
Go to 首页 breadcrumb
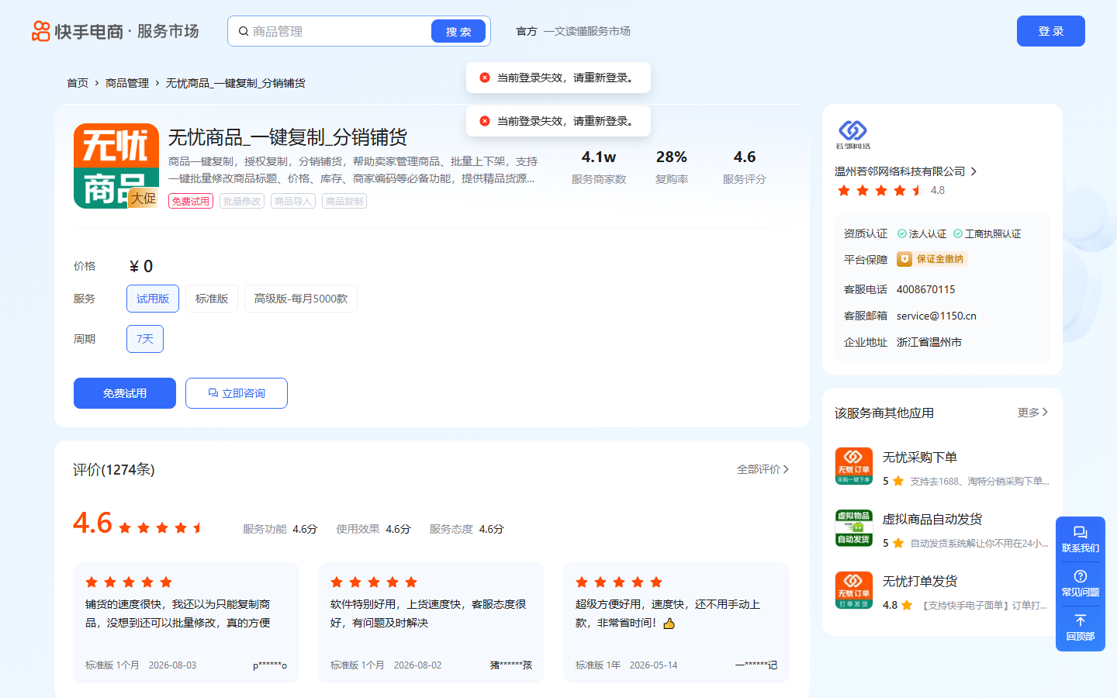click(x=78, y=83)
